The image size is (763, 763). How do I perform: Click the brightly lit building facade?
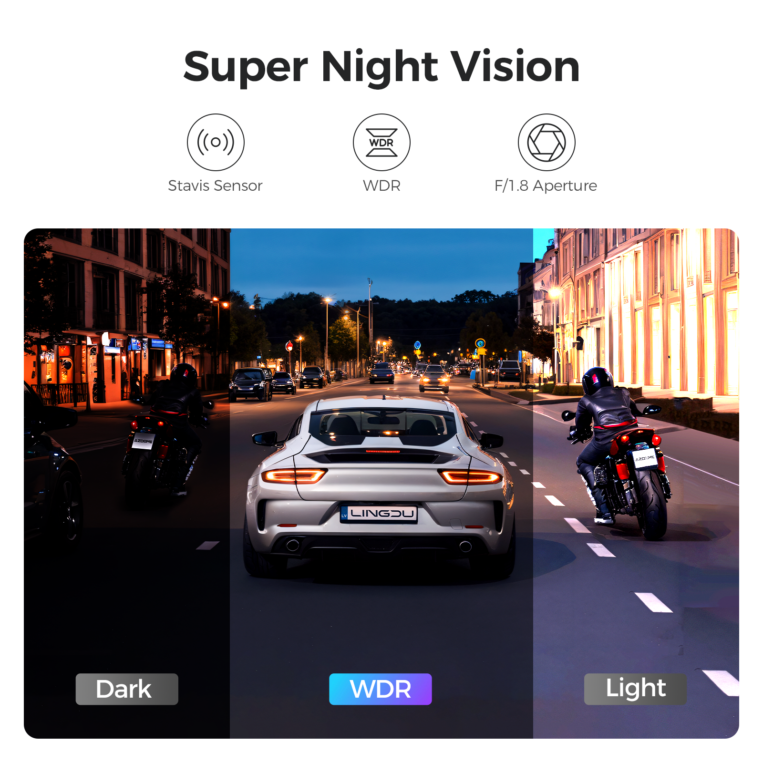pyautogui.click(x=649, y=310)
